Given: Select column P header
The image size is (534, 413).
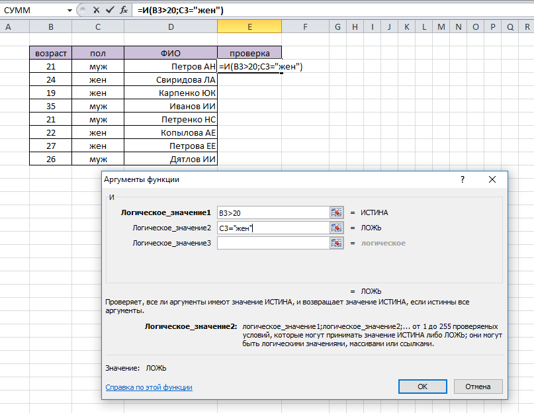Looking at the screenshot, I should pos(493,26).
